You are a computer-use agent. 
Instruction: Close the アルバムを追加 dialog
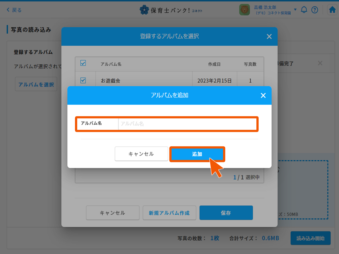click(263, 96)
